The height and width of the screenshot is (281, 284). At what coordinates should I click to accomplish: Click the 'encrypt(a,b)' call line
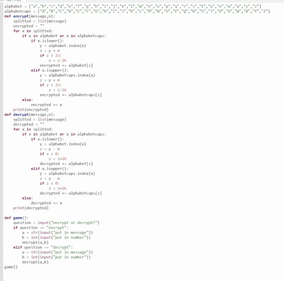[x=35, y=243]
